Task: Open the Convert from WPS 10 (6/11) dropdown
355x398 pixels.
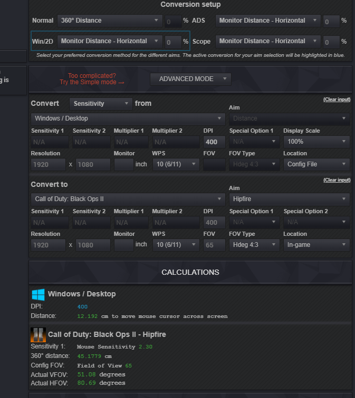Action: (x=176, y=164)
